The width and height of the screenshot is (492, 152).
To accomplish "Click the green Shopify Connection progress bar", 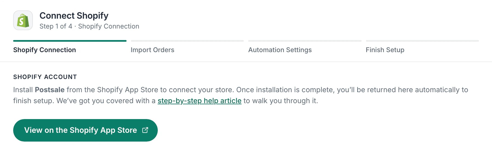I will pos(70,41).
